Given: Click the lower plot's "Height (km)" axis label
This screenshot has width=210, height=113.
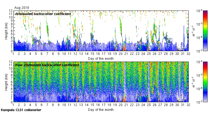Looking at the screenshot, I should tap(6, 82).
